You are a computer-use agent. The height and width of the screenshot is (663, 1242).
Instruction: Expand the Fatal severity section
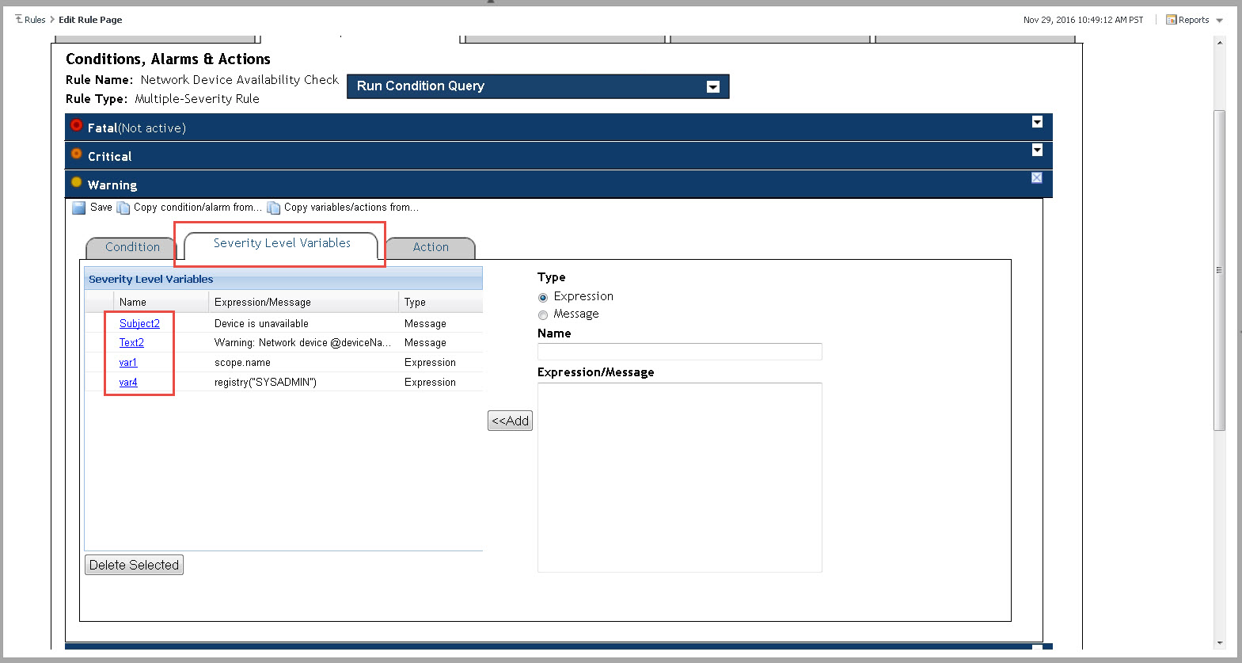click(1037, 122)
